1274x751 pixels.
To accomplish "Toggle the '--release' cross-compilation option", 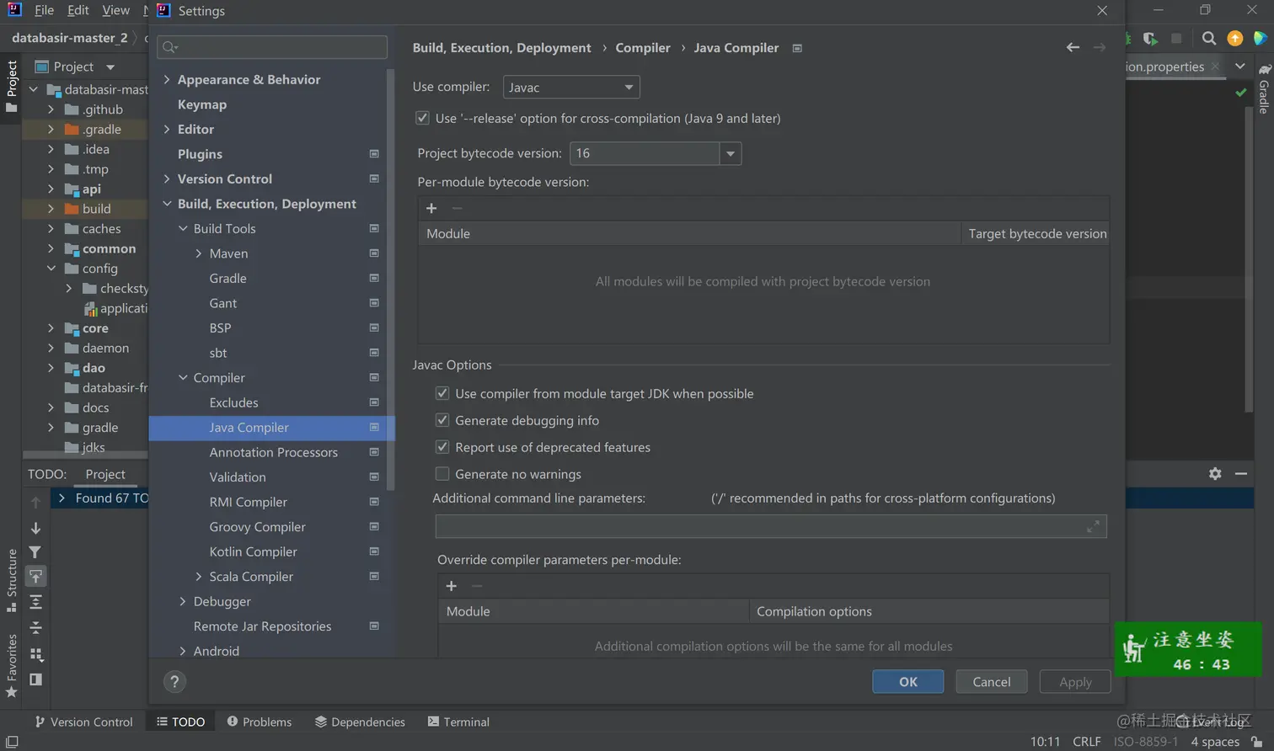I will tap(423, 119).
